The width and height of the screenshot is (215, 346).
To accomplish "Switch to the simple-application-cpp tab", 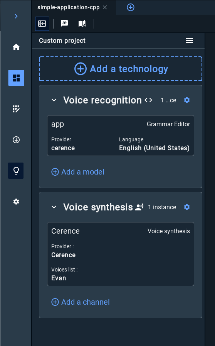I will coord(68,7).
